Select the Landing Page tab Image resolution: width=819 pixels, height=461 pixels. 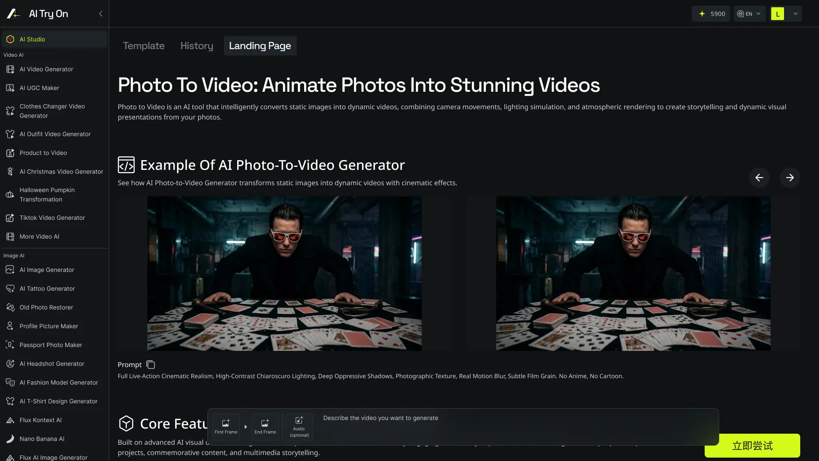(x=260, y=46)
